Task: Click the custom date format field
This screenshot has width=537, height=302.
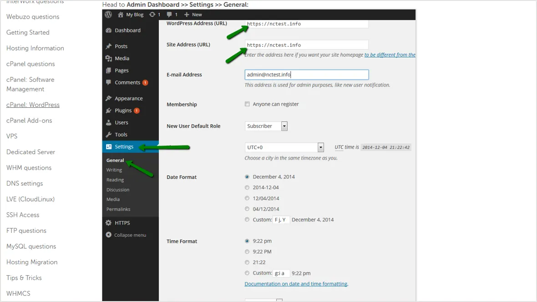Action: click(x=281, y=220)
